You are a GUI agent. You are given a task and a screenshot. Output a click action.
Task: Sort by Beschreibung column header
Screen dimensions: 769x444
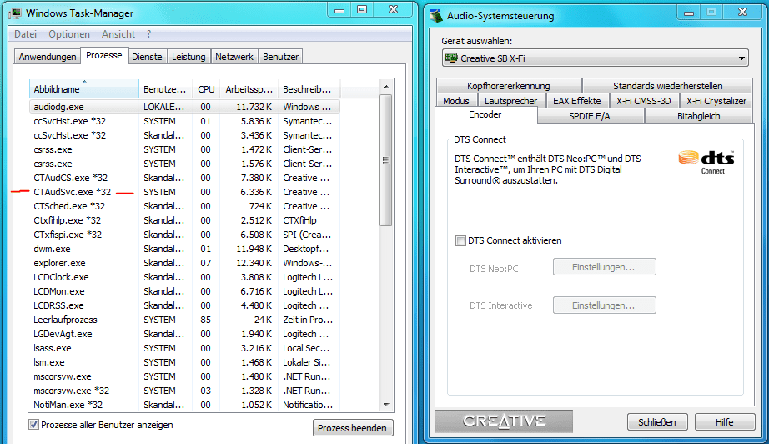tap(309, 88)
